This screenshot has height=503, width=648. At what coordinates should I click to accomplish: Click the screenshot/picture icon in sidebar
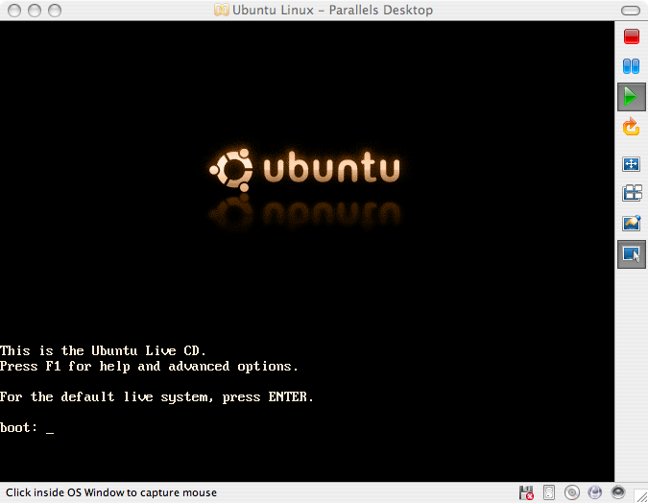[632, 224]
